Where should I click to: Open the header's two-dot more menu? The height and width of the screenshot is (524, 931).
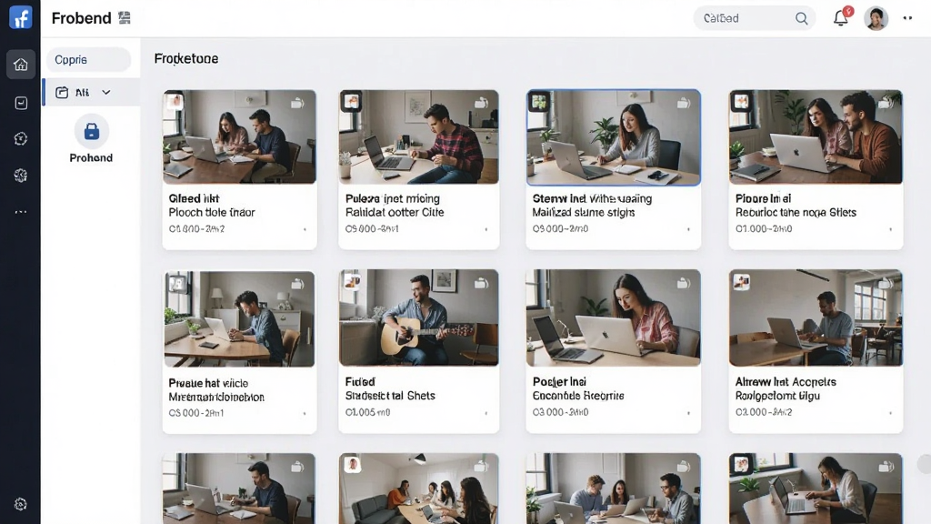click(907, 18)
